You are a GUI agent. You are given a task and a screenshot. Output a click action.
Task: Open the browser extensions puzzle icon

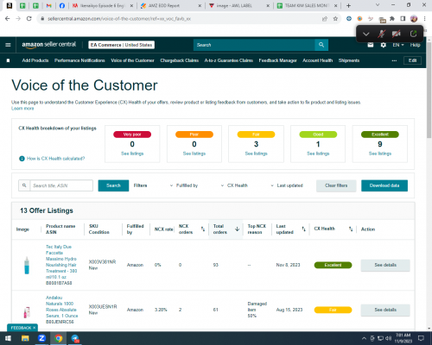[392, 19]
